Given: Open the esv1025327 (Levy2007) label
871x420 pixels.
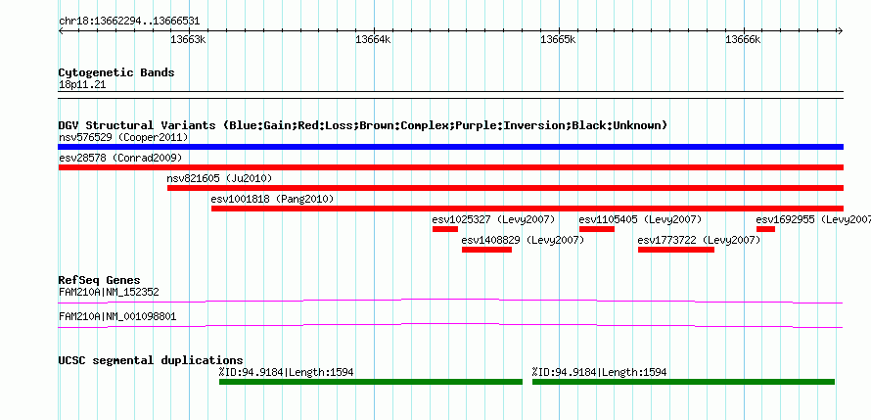Looking at the screenshot, I should [x=493, y=219].
